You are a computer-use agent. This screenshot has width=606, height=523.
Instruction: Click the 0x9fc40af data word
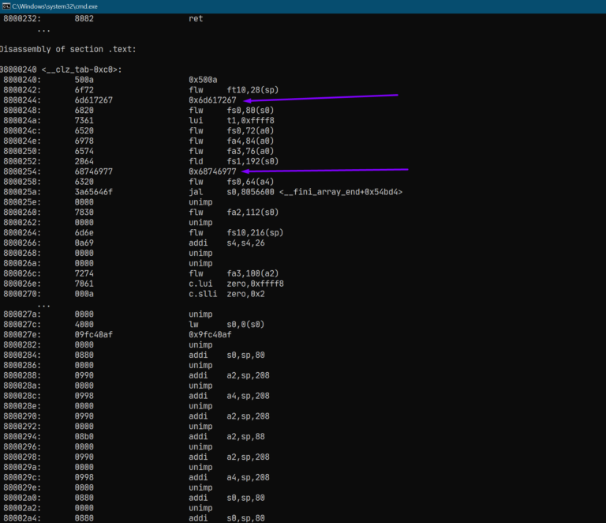coord(210,335)
